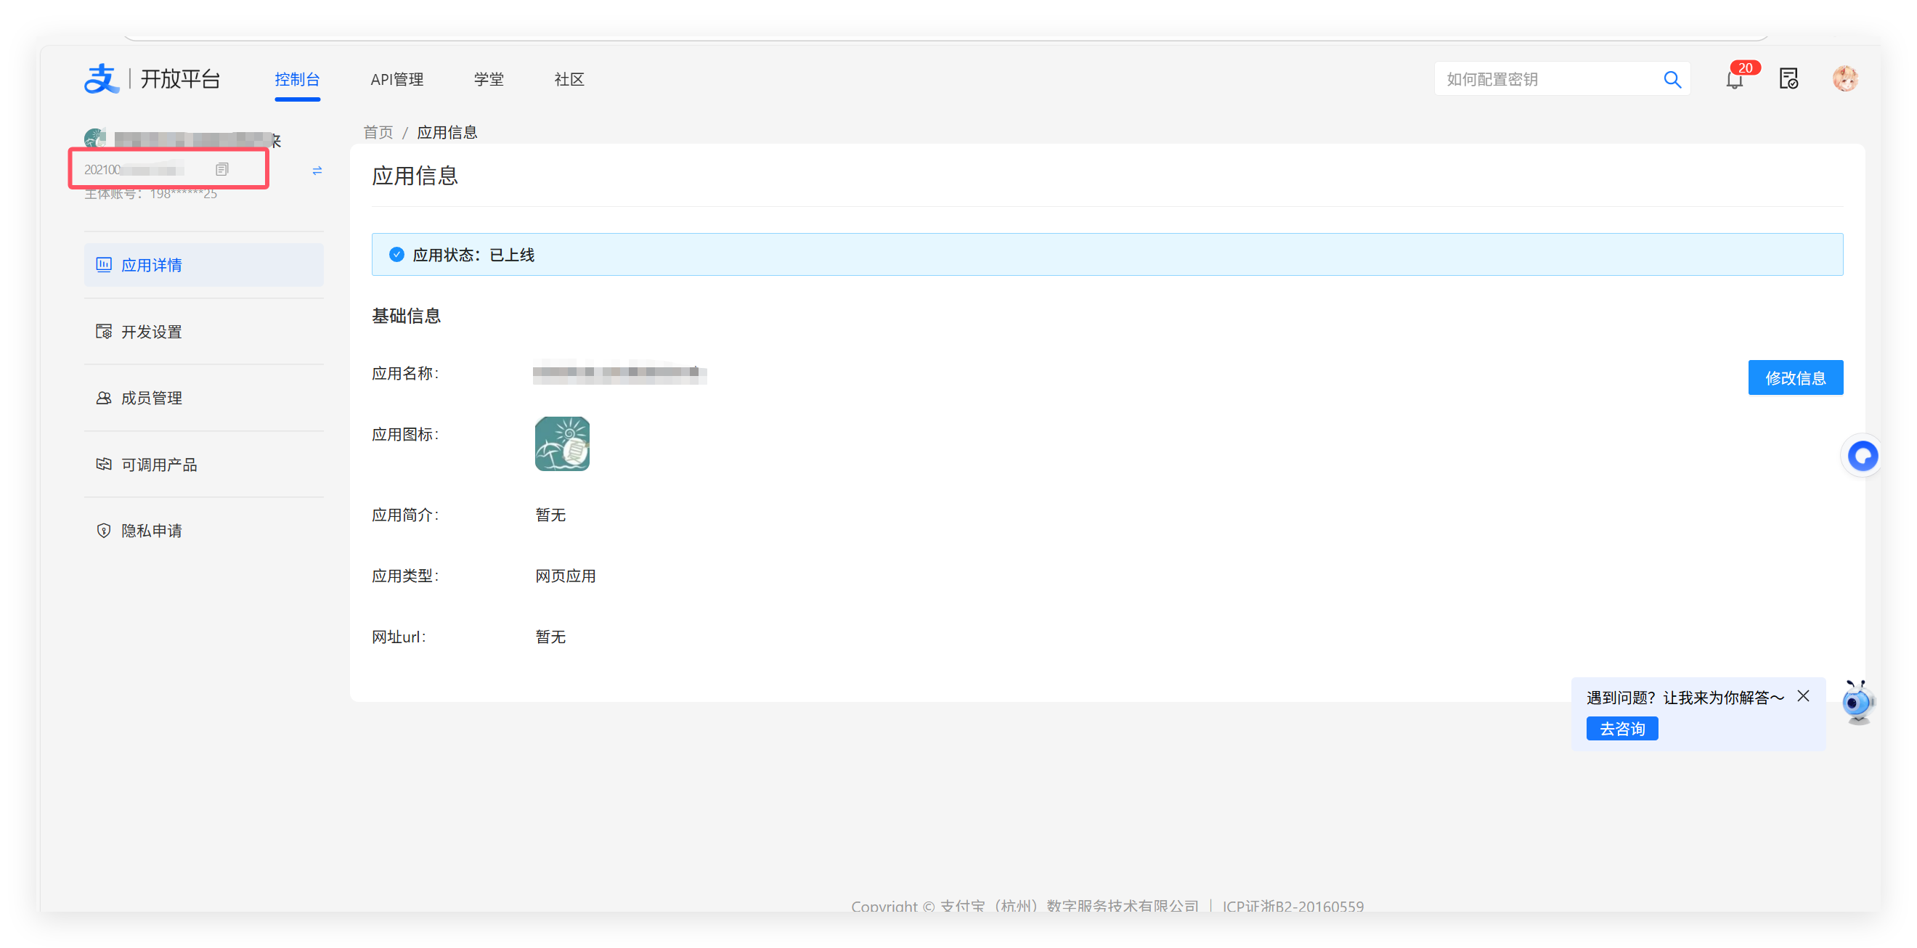Open notifications bell with 20 badge
The width and height of the screenshot is (1917, 948).
pyautogui.click(x=1734, y=80)
